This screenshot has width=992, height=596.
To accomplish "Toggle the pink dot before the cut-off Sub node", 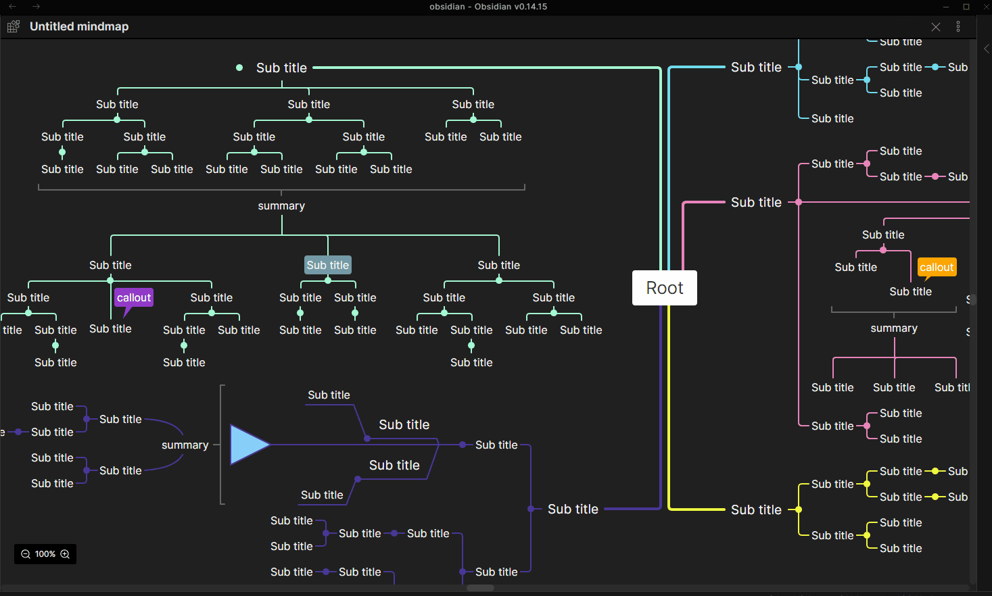I will pos(936,176).
